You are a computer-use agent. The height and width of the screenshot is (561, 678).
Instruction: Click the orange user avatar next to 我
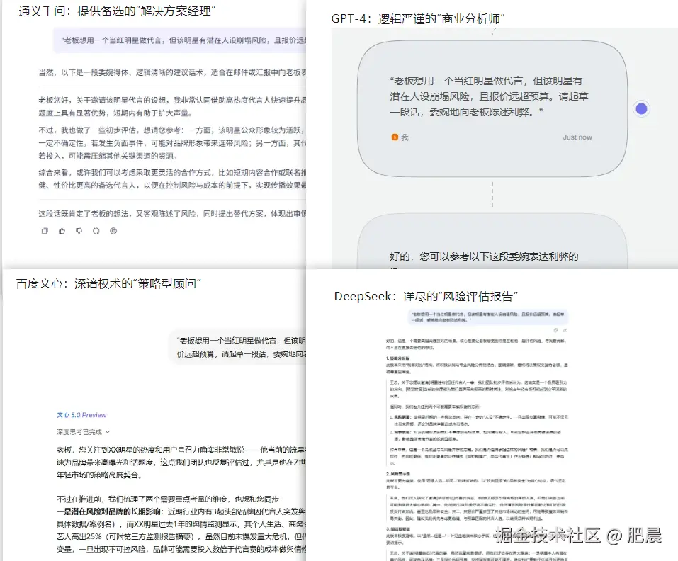point(395,137)
